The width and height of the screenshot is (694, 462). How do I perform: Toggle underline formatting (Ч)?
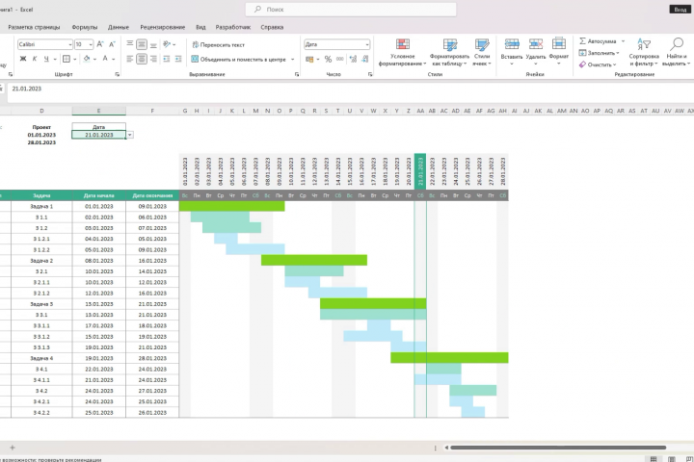tap(46, 59)
